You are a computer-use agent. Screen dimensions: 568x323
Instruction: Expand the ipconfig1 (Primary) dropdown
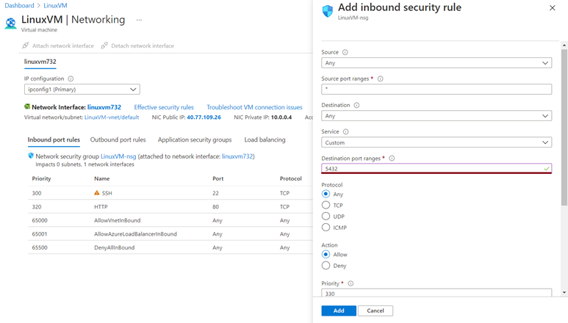[x=82, y=90]
